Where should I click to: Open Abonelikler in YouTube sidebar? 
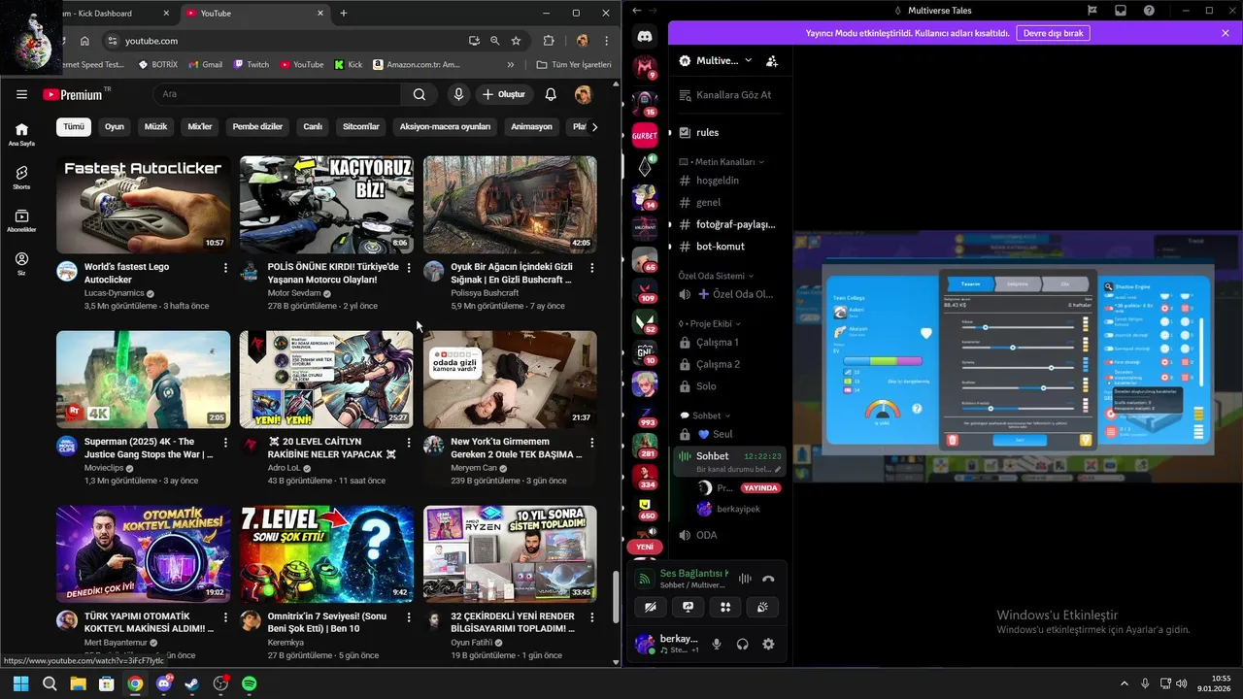point(21,220)
